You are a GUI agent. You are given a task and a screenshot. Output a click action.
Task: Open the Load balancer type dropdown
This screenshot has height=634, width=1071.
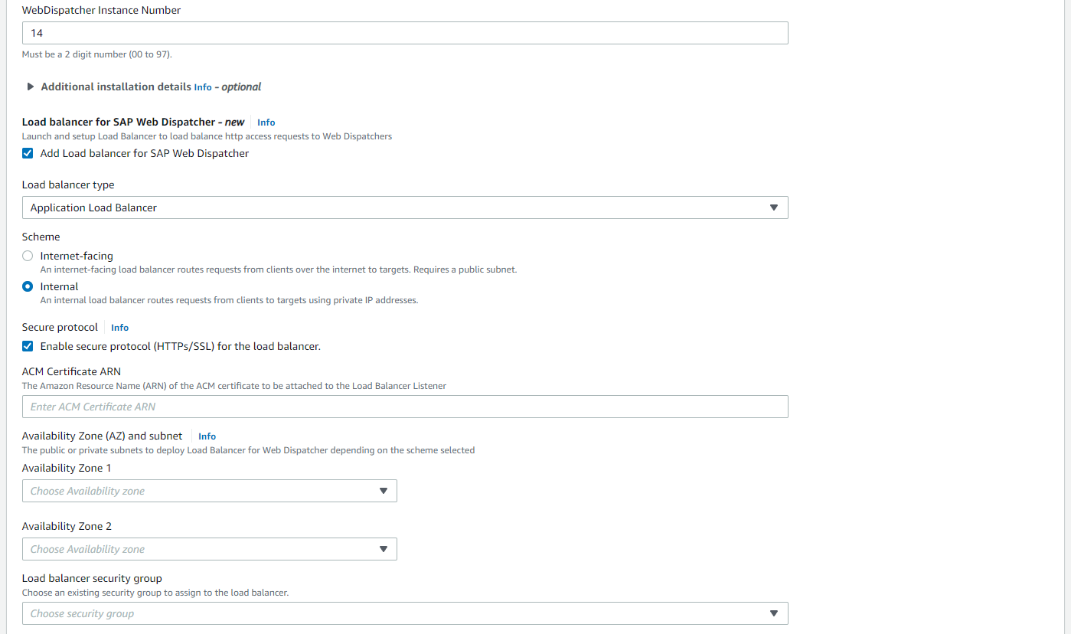pyautogui.click(x=404, y=208)
